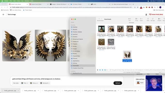Remove the Steampunk style tag
The width and height of the screenshot is (165, 93).
tap(49, 83)
